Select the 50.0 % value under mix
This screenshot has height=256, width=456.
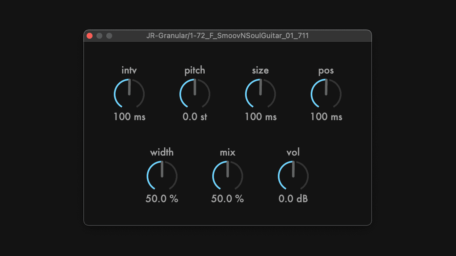(x=227, y=199)
